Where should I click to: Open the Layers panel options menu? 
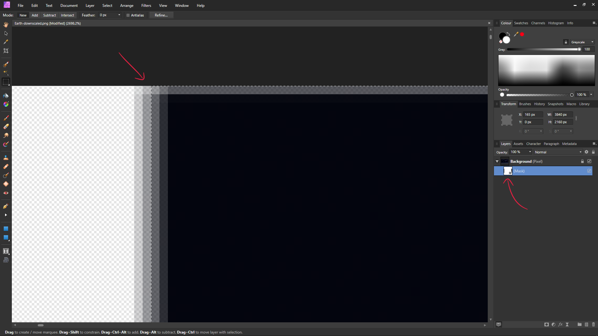point(594,144)
